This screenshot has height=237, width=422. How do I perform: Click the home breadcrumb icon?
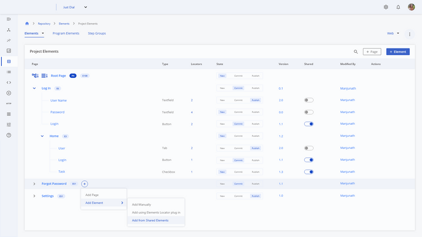tap(27, 23)
